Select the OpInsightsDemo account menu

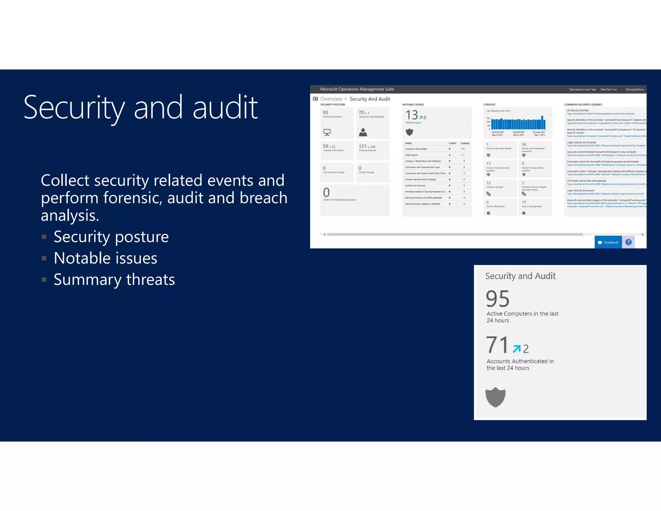tap(635, 89)
